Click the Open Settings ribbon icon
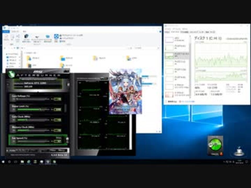This screenshot has height=188, width=251. click(56, 38)
